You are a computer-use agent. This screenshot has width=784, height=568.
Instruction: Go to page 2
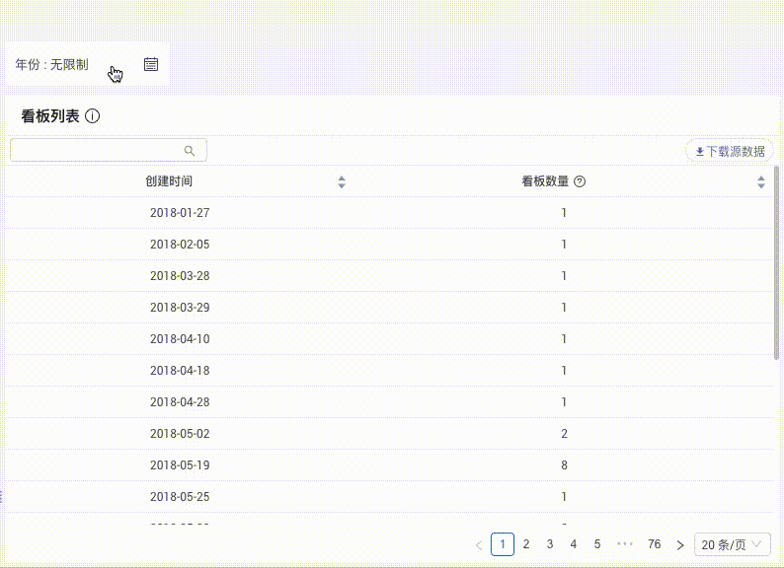tap(526, 544)
